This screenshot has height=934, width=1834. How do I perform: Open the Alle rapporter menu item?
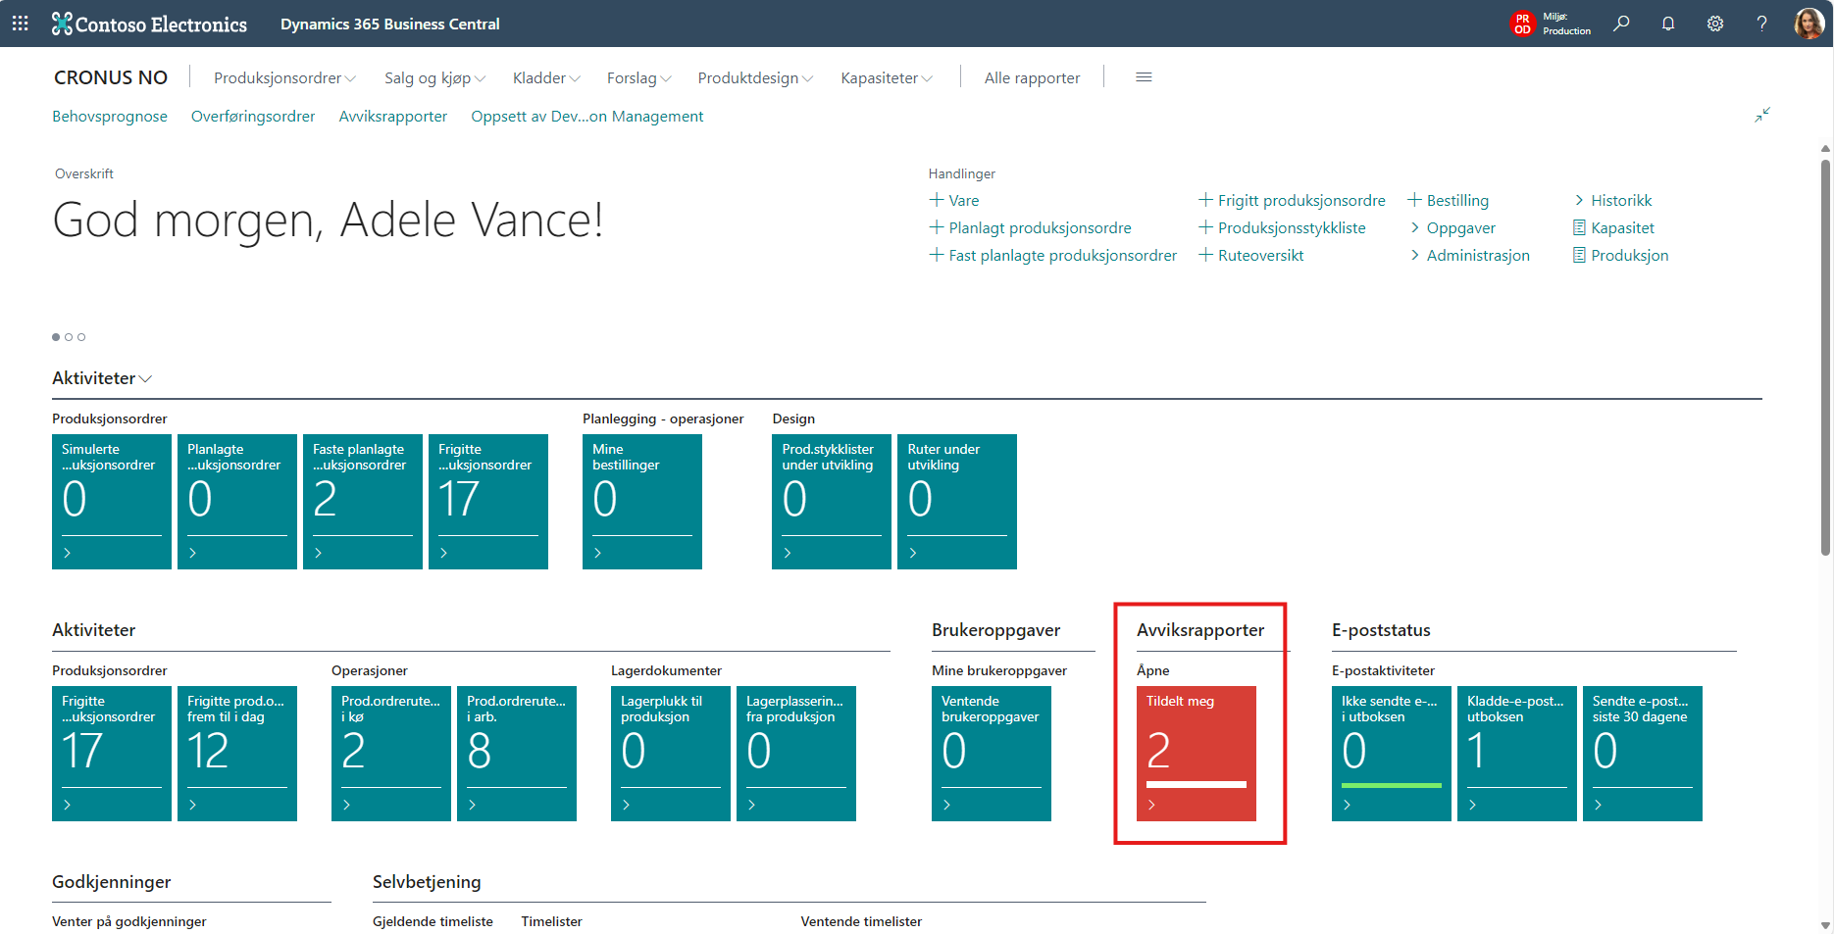1032,77
